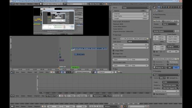Image resolution: width=192 pixels, height=108 pixels.
Task: Click the properties editor type icon
Action: pos(155,7)
